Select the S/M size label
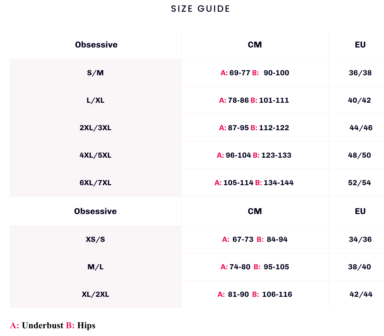384x336 pixels. click(95, 73)
